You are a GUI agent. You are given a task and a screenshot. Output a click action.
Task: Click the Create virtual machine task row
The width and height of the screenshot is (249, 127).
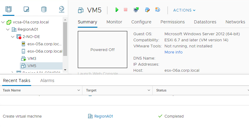(125, 116)
